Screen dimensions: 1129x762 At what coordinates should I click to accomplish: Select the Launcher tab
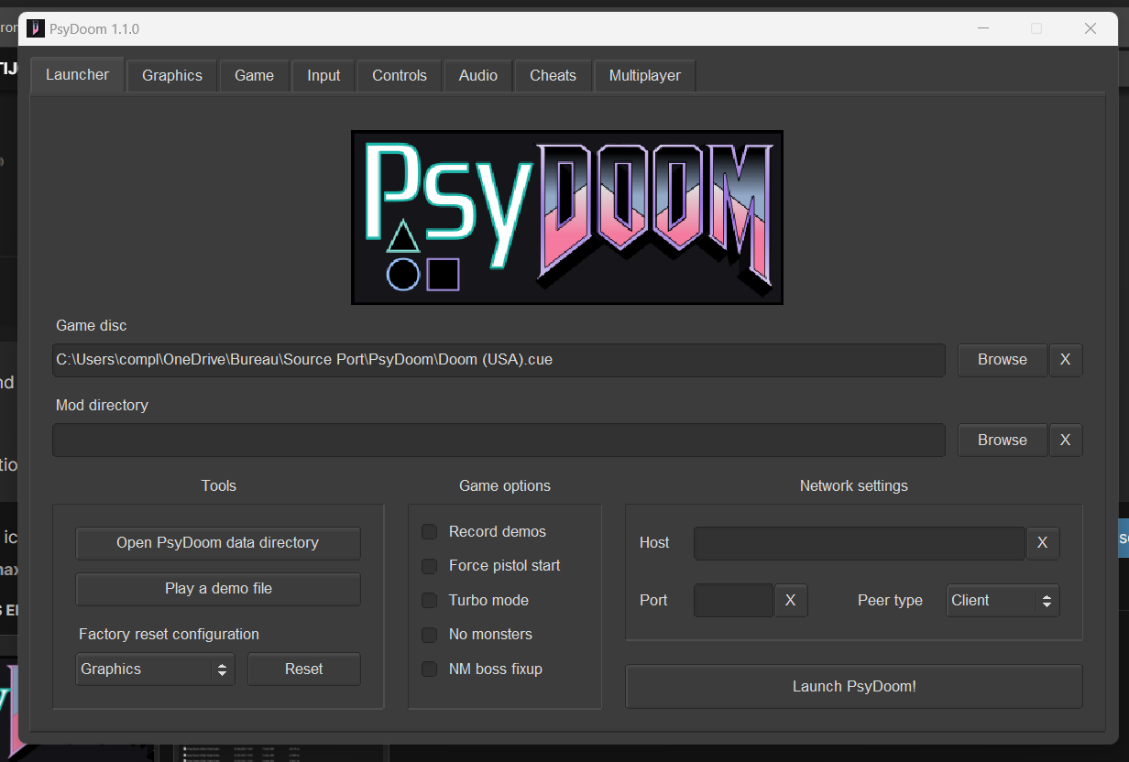coord(77,74)
